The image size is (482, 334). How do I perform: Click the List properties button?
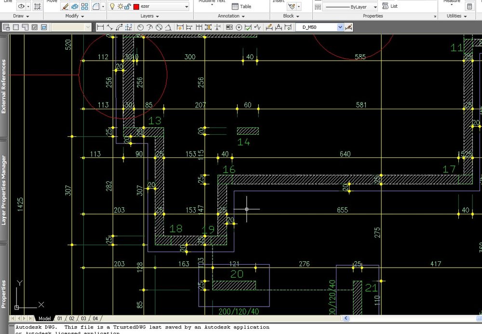[390, 6]
